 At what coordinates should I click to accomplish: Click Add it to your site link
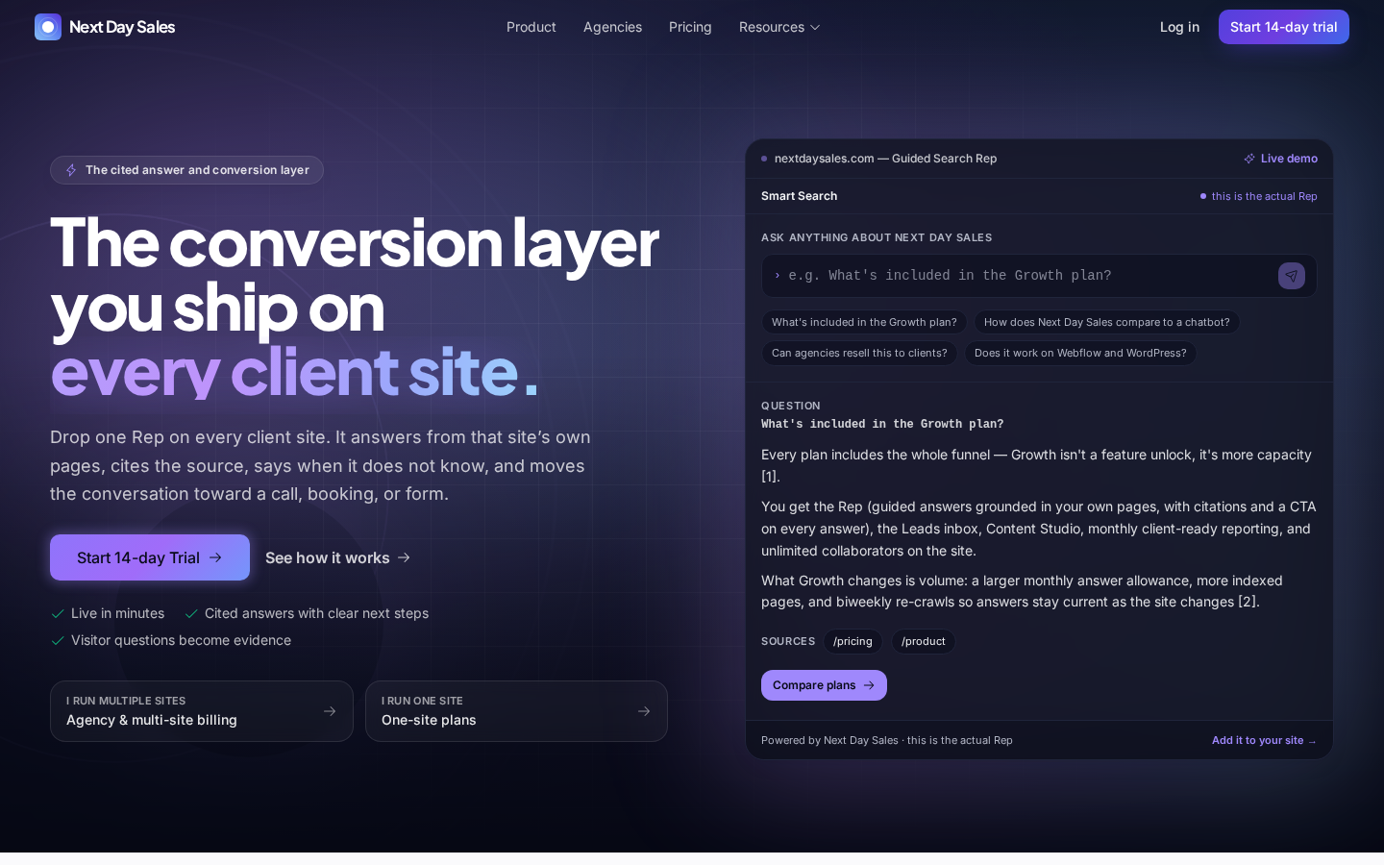coord(1264,740)
